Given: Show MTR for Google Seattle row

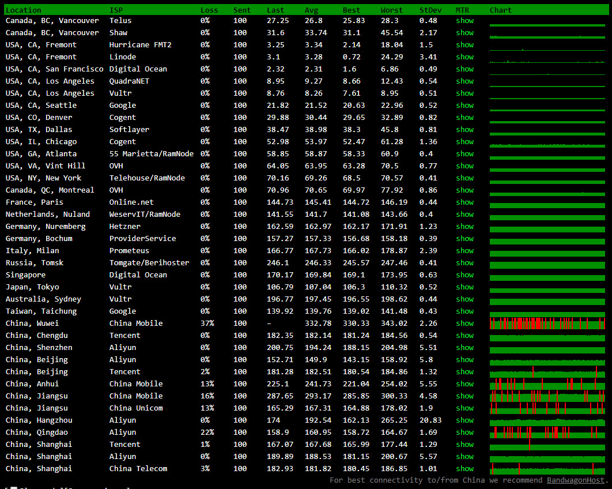Looking at the screenshot, I should coord(464,106).
